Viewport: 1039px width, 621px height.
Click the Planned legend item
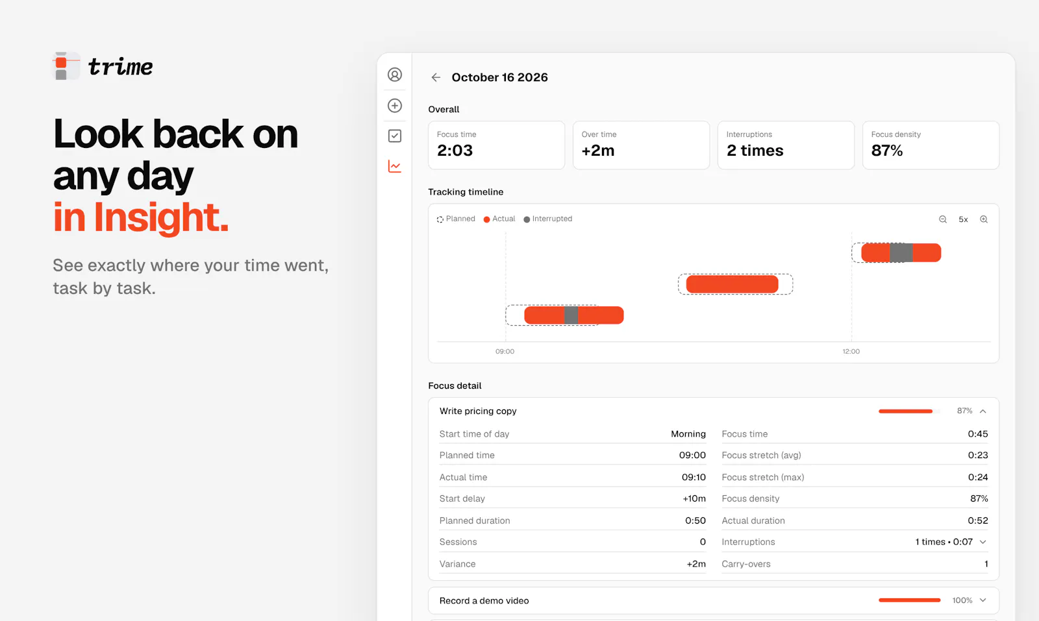[456, 219]
